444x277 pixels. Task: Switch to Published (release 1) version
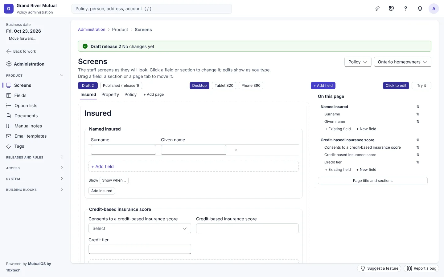click(x=121, y=86)
